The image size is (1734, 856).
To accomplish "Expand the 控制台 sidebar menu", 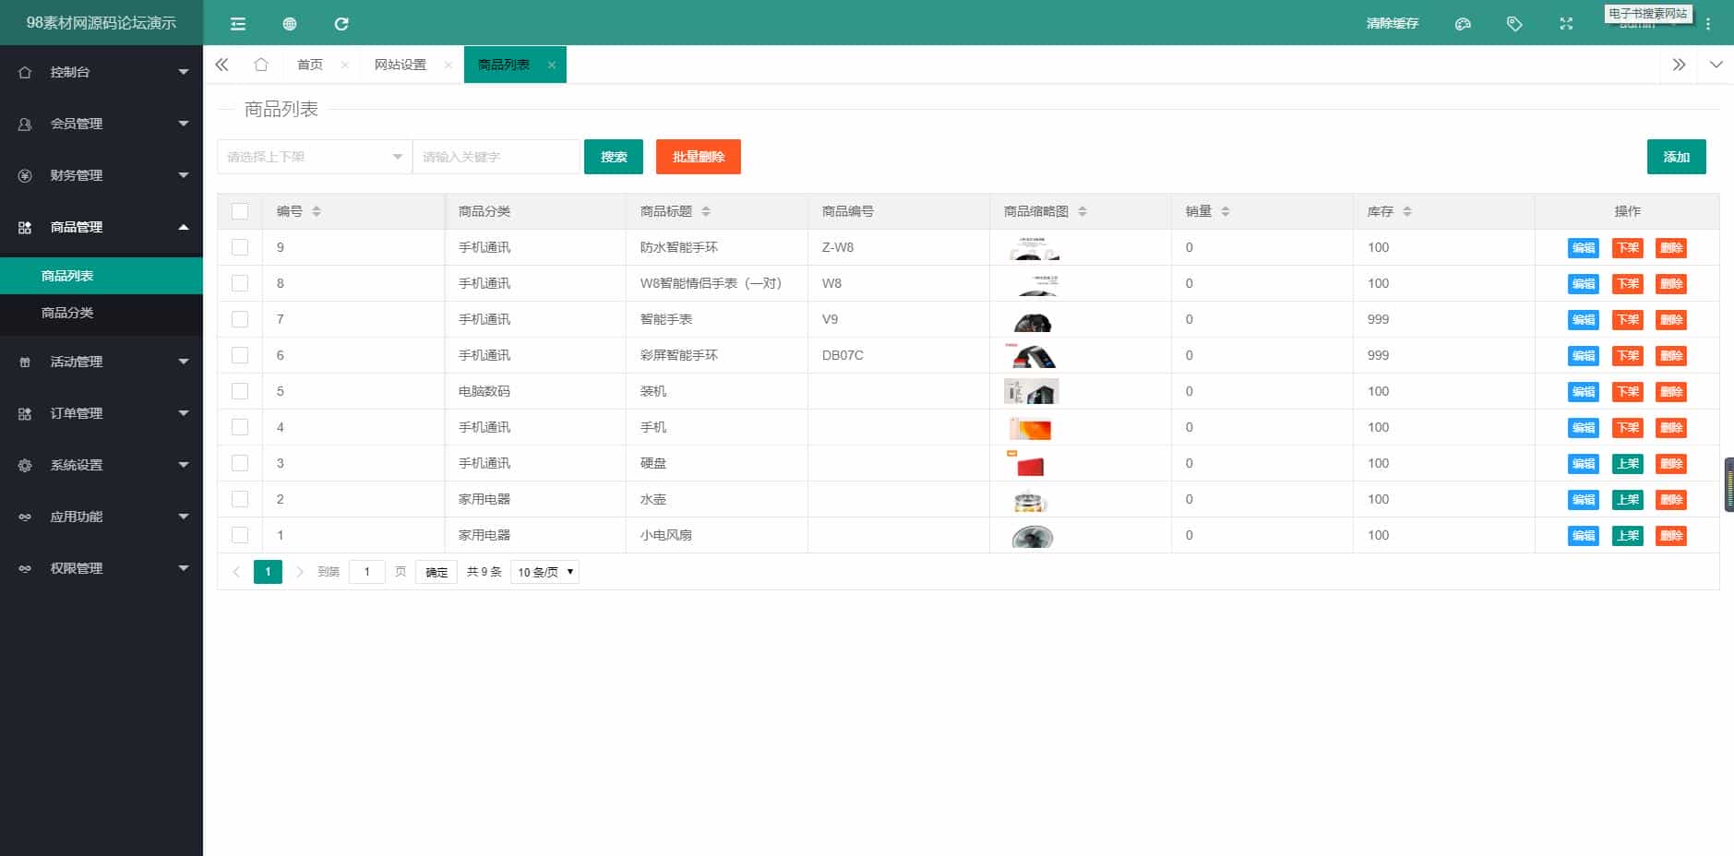I will 102,72.
